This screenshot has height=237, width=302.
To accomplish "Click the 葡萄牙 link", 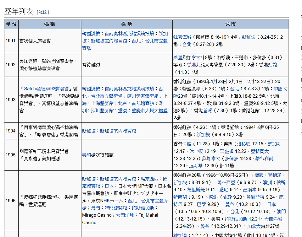I will point(274,175).
